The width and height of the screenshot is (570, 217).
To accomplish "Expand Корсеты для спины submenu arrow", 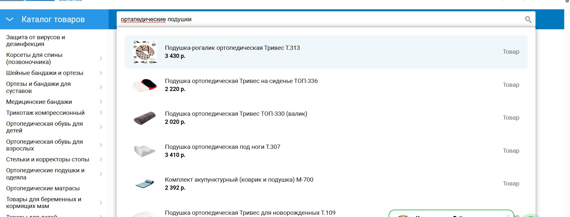I will point(101,59).
